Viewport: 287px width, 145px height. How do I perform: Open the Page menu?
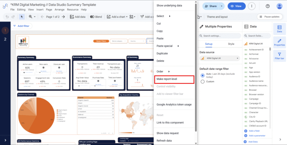click(x=49, y=9)
